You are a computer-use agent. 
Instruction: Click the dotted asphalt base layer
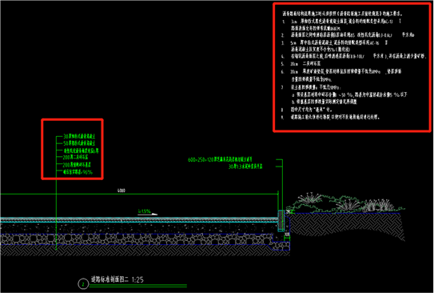coord(138,228)
